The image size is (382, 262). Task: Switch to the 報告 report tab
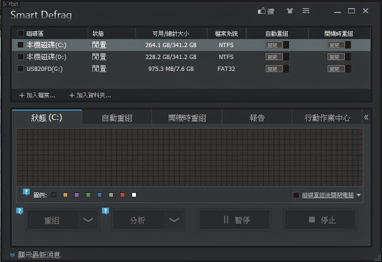[257, 118]
